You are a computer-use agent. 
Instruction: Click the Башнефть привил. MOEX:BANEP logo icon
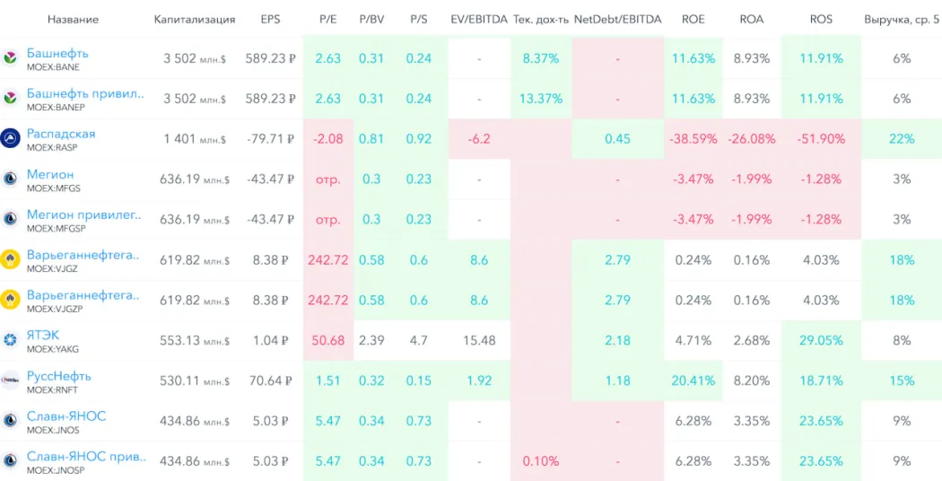[x=11, y=98]
